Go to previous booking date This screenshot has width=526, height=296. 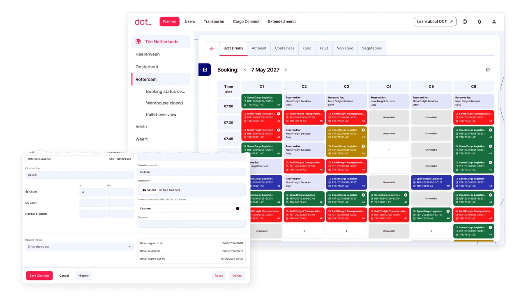click(x=245, y=70)
